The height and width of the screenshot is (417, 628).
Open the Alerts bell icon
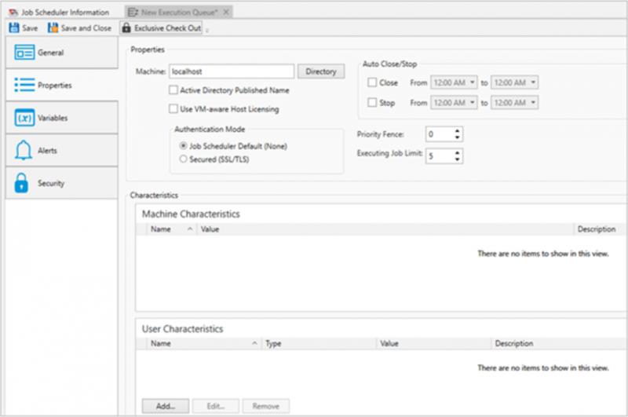(25, 150)
